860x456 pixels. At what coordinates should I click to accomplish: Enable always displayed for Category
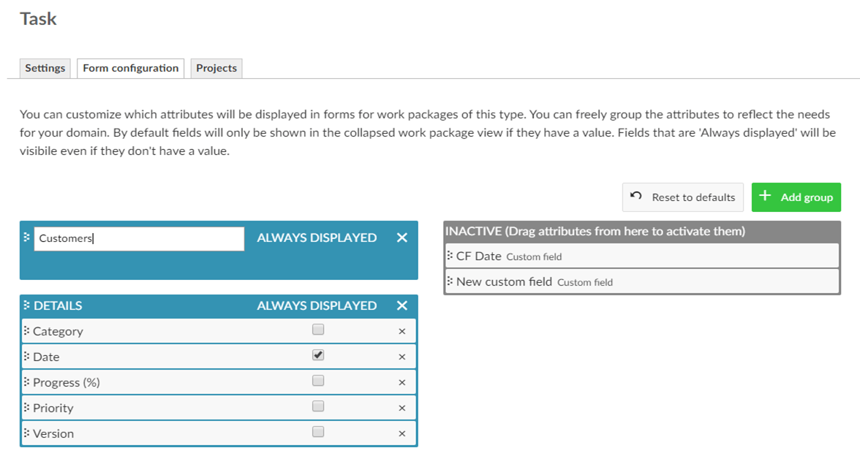tap(318, 330)
